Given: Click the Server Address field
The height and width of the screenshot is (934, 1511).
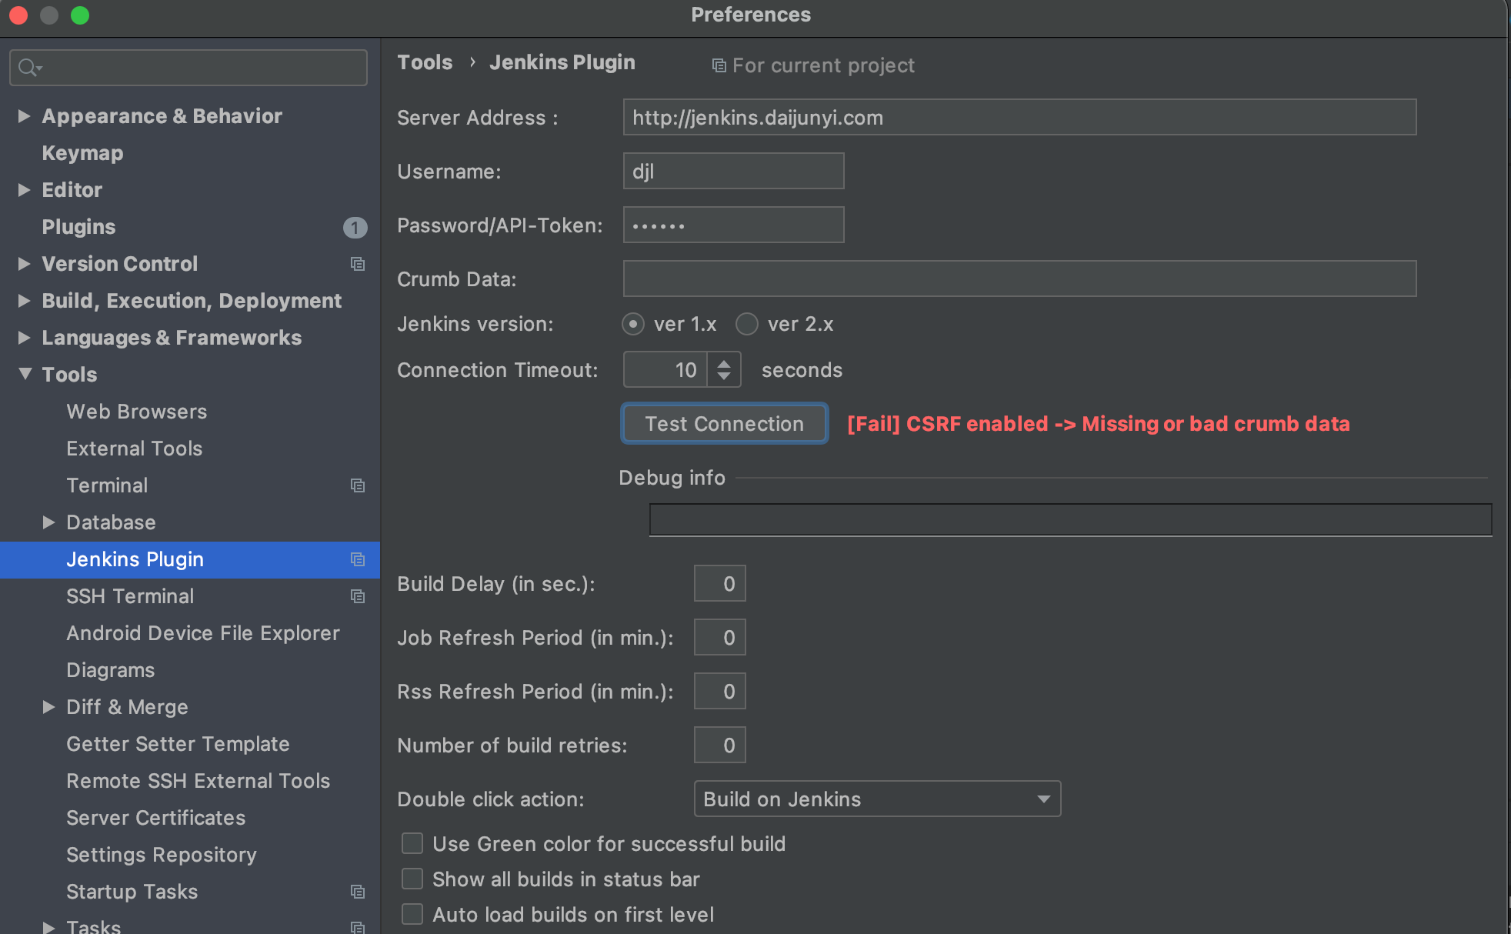Looking at the screenshot, I should (x=1019, y=117).
